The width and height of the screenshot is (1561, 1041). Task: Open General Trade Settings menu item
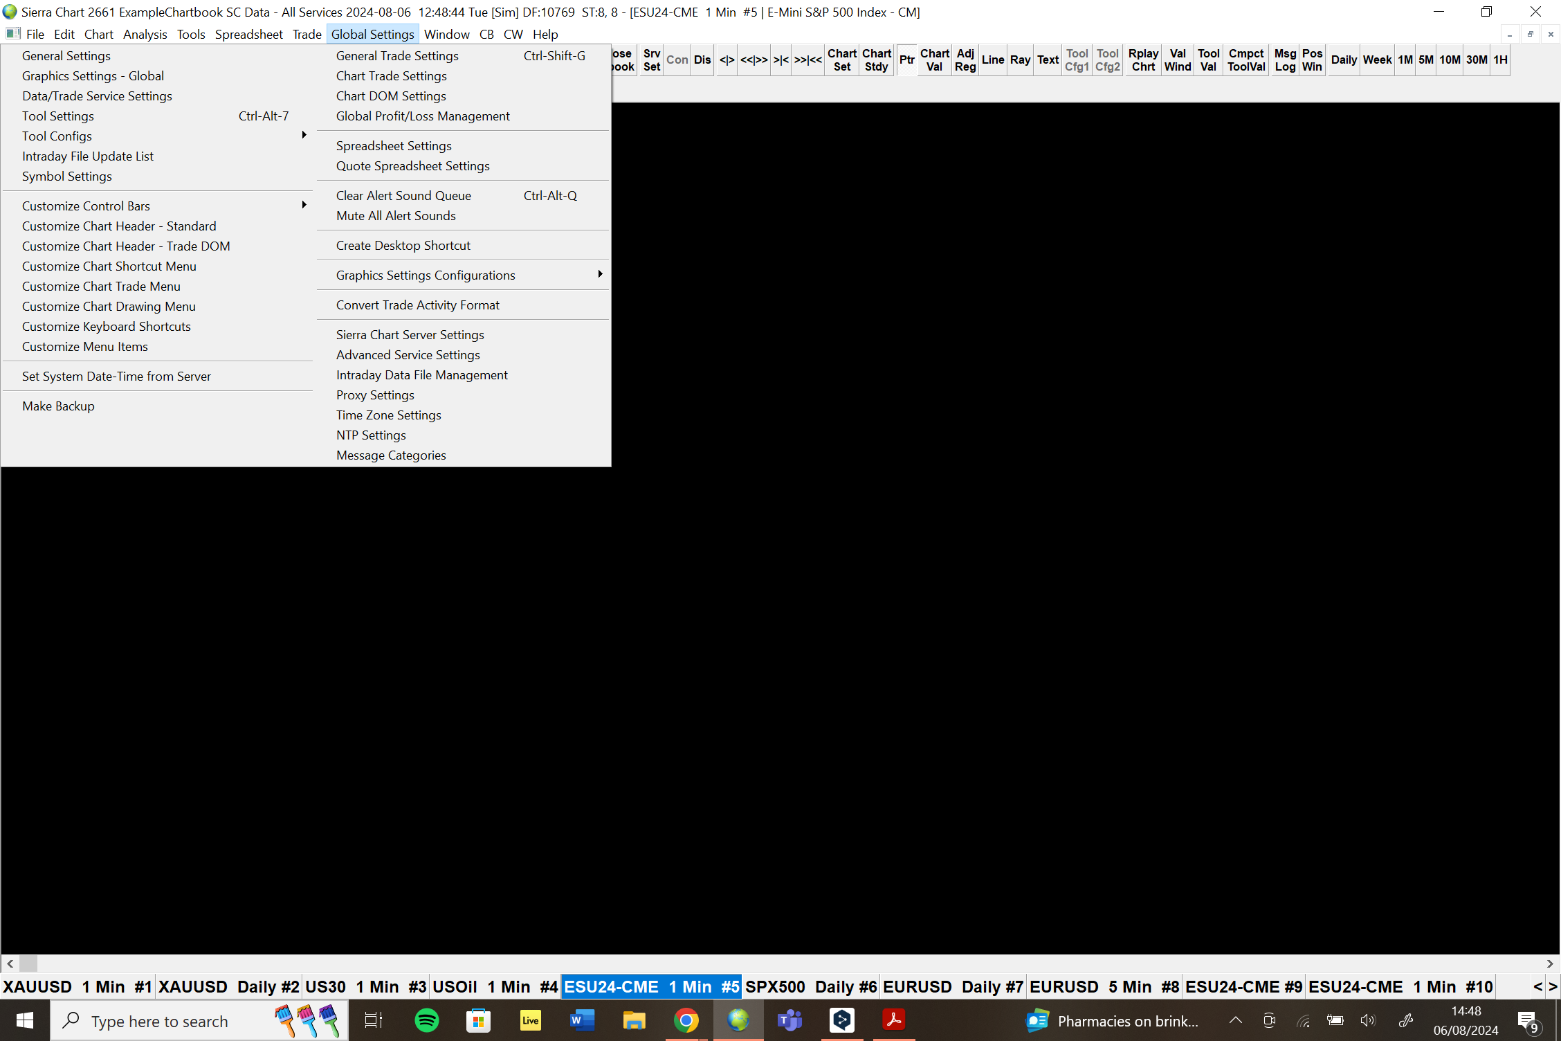pos(397,56)
